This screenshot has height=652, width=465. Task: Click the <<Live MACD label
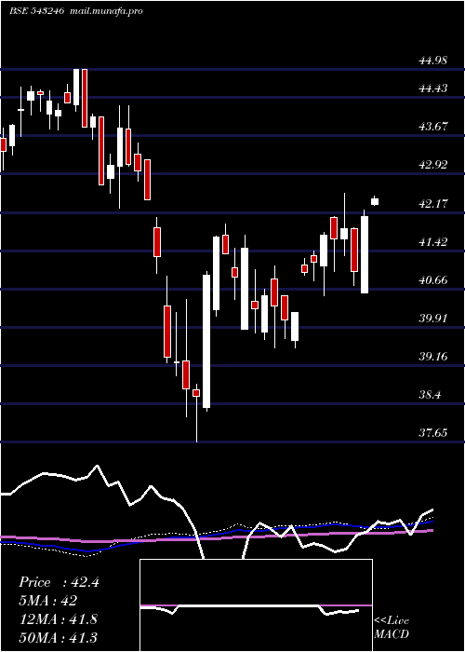(392, 628)
